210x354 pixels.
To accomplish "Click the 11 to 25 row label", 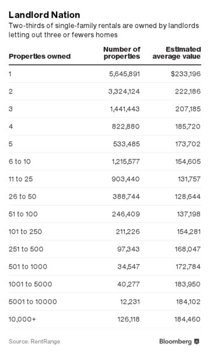I will 21,179.
